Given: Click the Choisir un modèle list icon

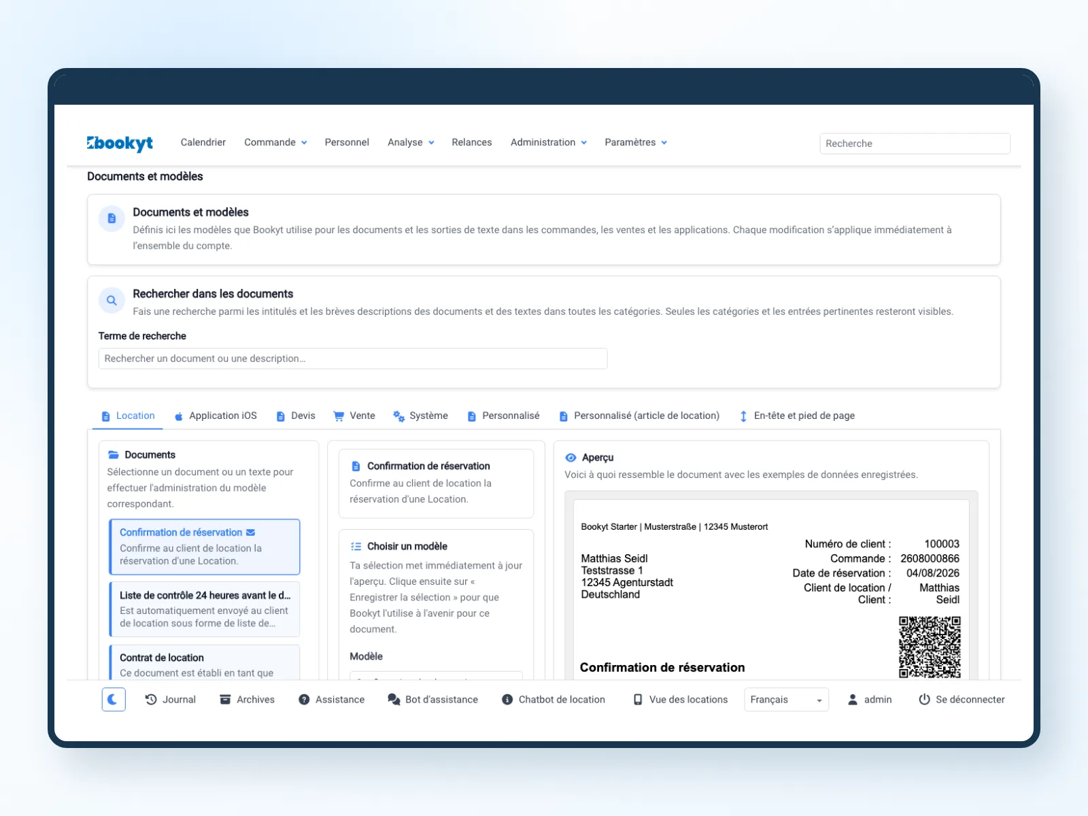Looking at the screenshot, I should click(x=356, y=547).
